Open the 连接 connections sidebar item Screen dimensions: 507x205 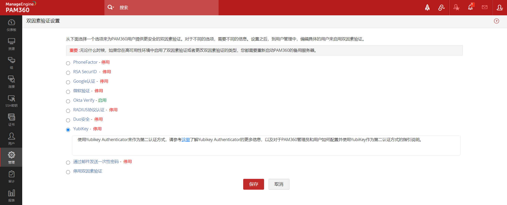[x=11, y=82]
